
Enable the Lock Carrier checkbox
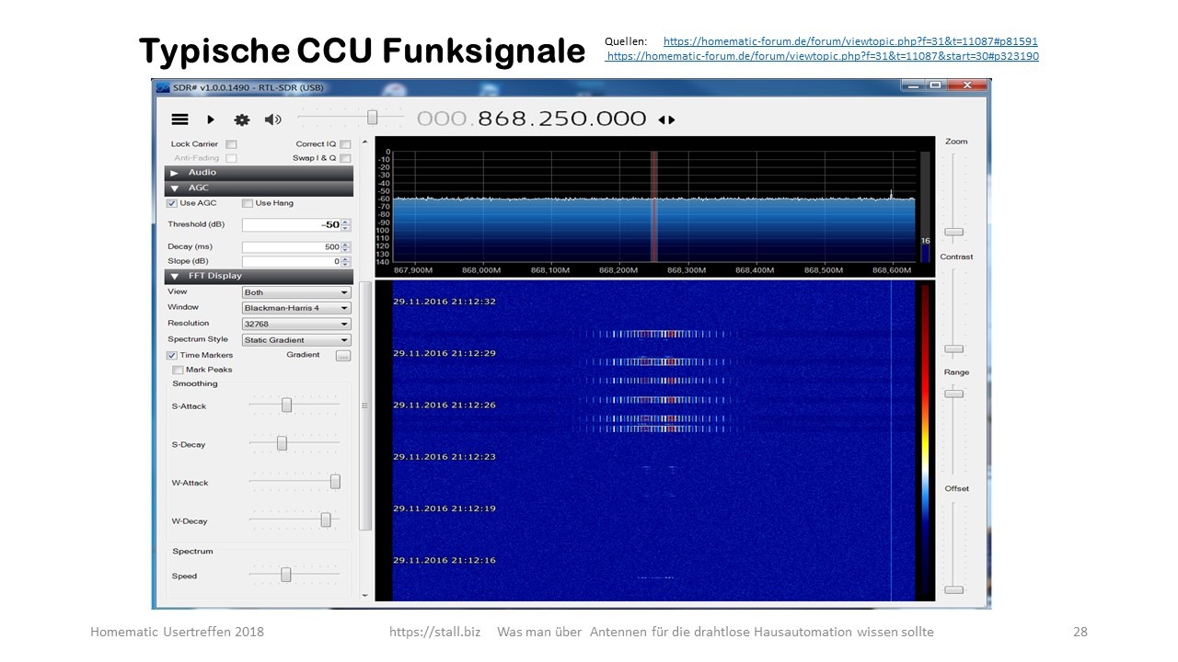pyautogui.click(x=231, y=144)
